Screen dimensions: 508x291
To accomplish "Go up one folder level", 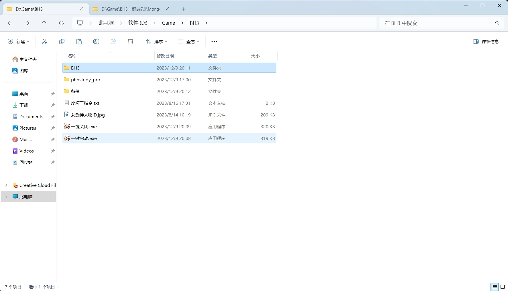I will (x=44, y=23).
